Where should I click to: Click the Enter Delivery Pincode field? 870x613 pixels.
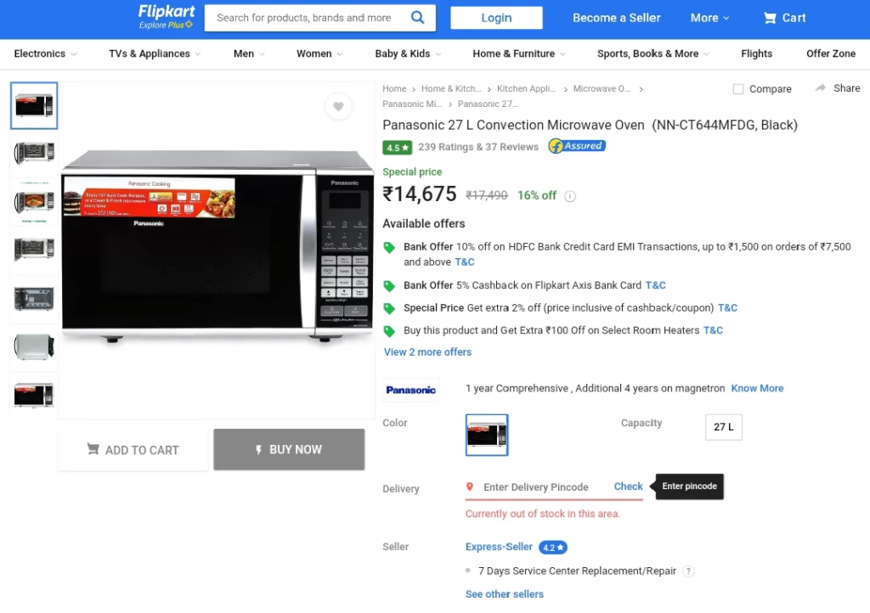pos(536,487)
